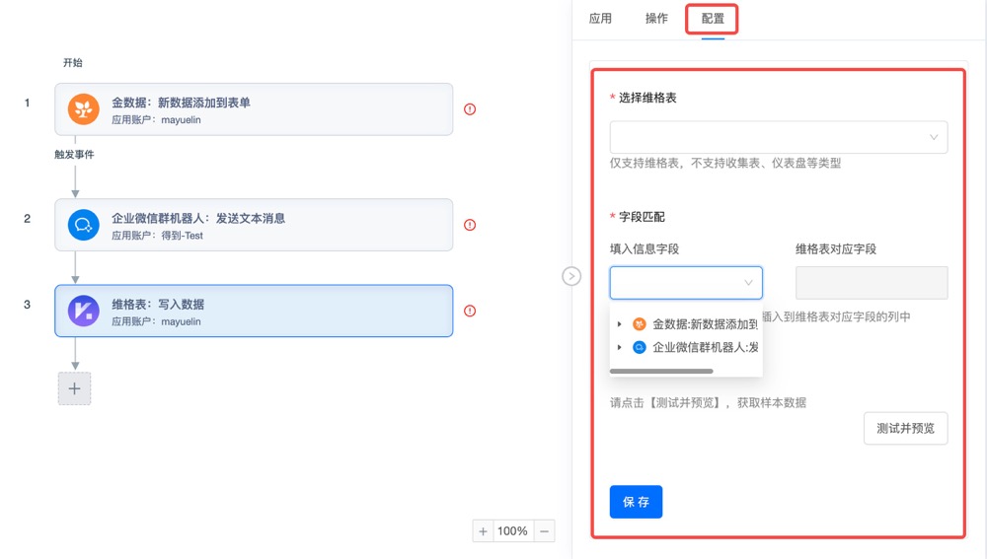Switch to the 应用 tab
Image resolution: width=987 pixels, height=559 pixels.
[x=600, y=19]
